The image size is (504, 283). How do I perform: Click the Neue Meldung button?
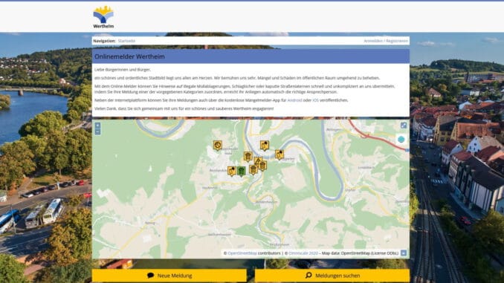click(169, 276)
